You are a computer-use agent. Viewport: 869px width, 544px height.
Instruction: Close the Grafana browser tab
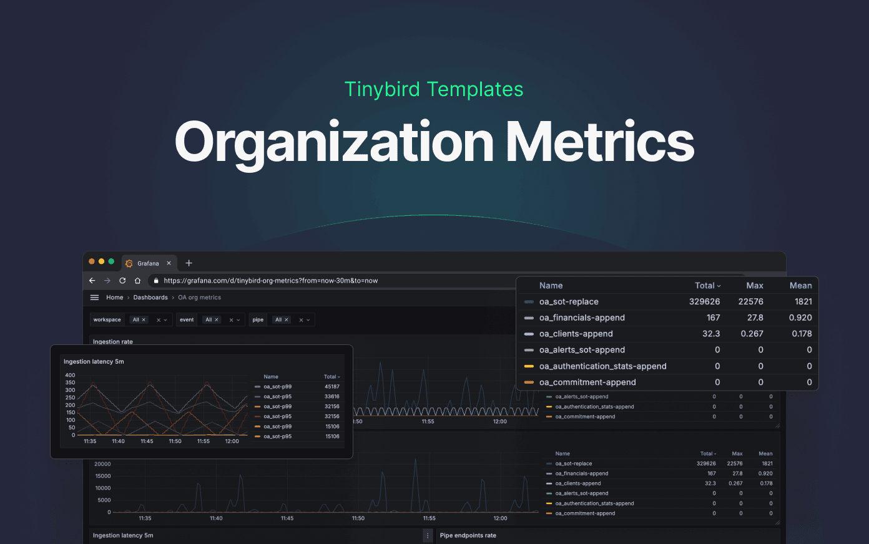point(169,263)
